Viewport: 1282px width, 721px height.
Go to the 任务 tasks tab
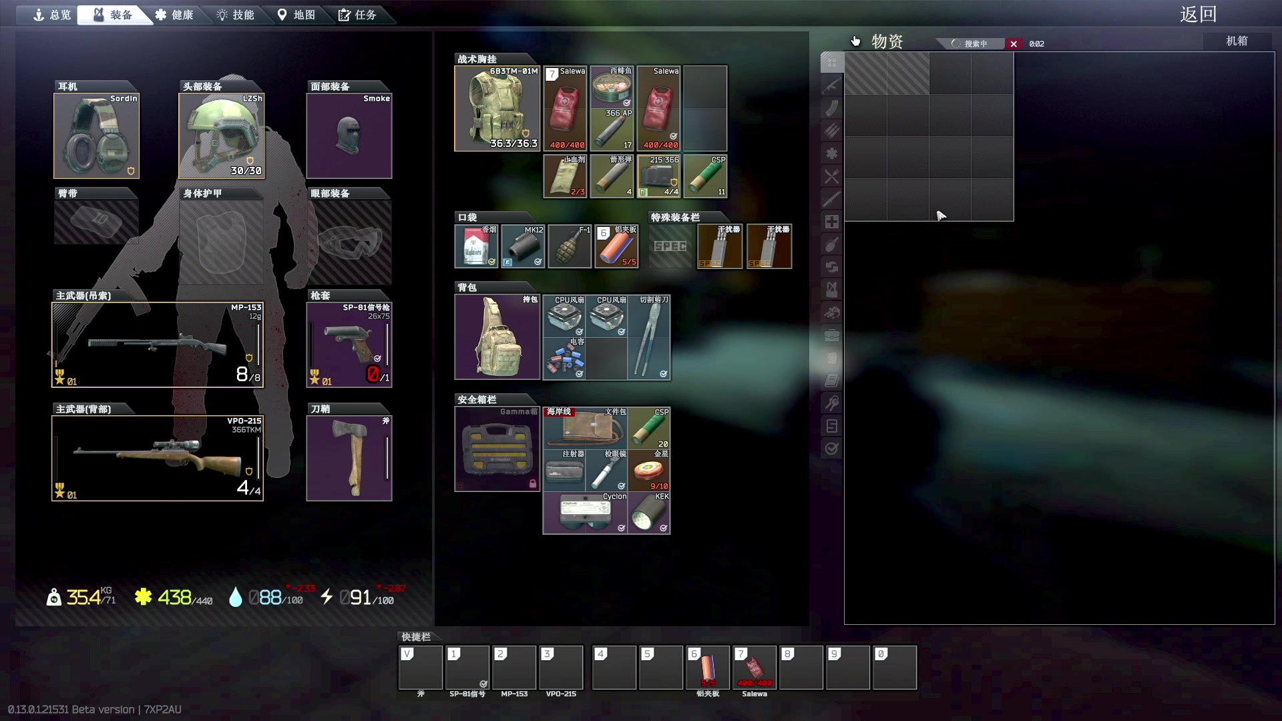coord(357,15)
